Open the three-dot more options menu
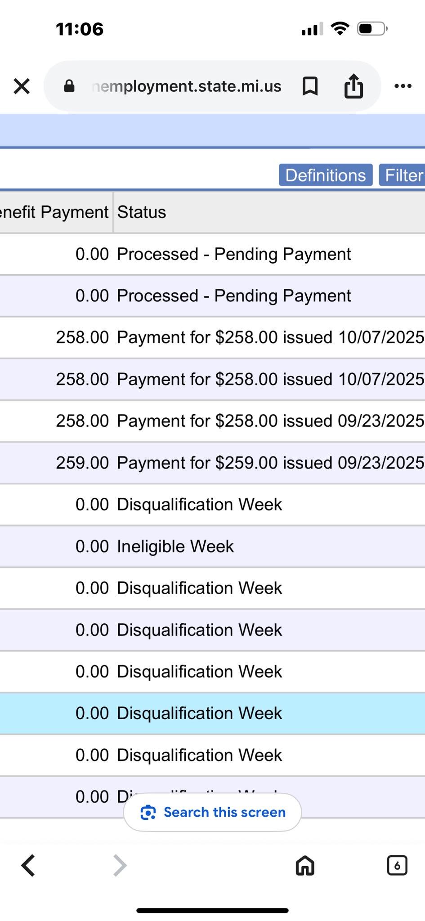Image resolution: width=425 pixels, height=921 pixels. pos(403,86)
